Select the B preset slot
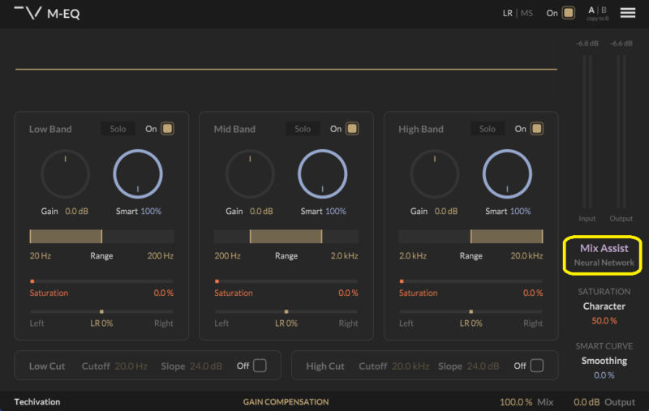Viewport: 649px width, 411px height. tap(604, 11)
